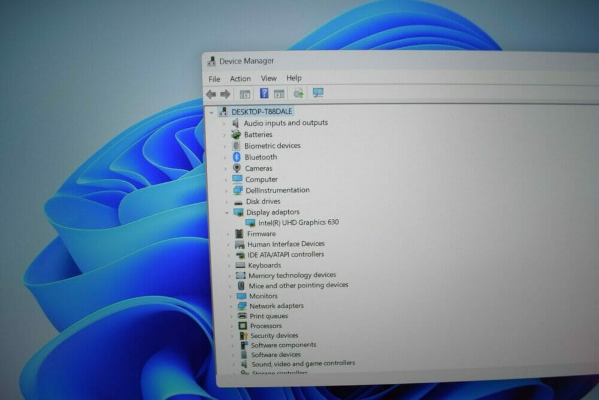Click the toolbar Forward arrow

click(225, 94)
